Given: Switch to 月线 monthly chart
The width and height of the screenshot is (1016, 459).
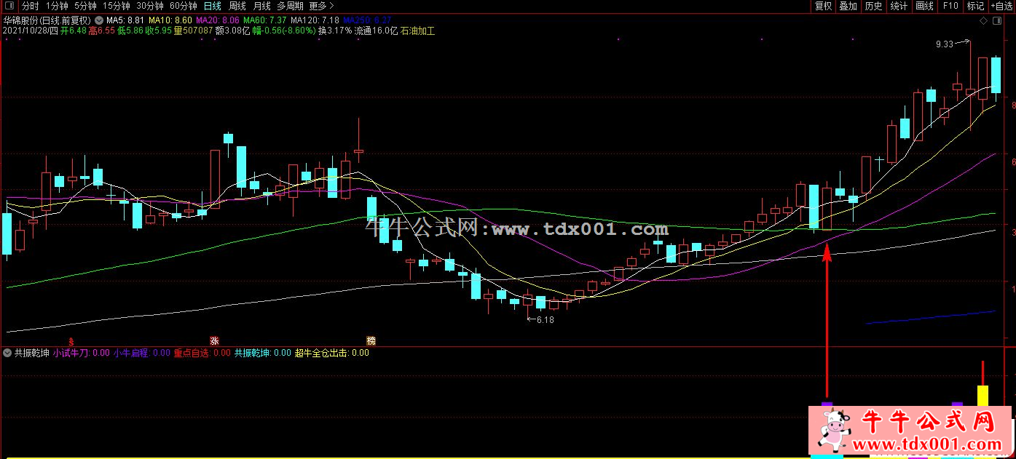Looking at the screenshot, I should 261,6.
